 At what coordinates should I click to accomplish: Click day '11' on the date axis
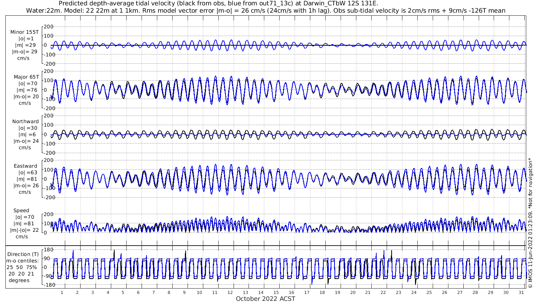pos(215,292)
